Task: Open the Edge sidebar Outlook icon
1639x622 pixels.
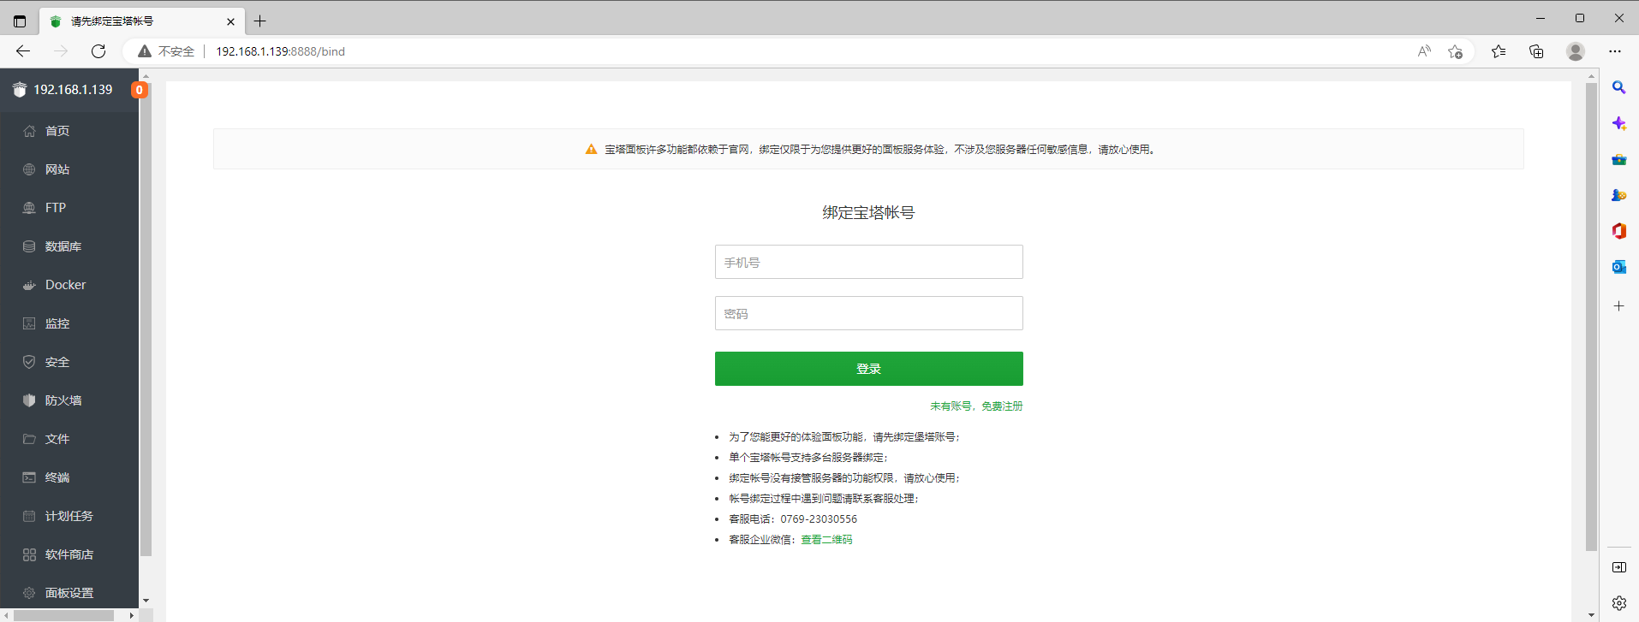Action: 1618,267
